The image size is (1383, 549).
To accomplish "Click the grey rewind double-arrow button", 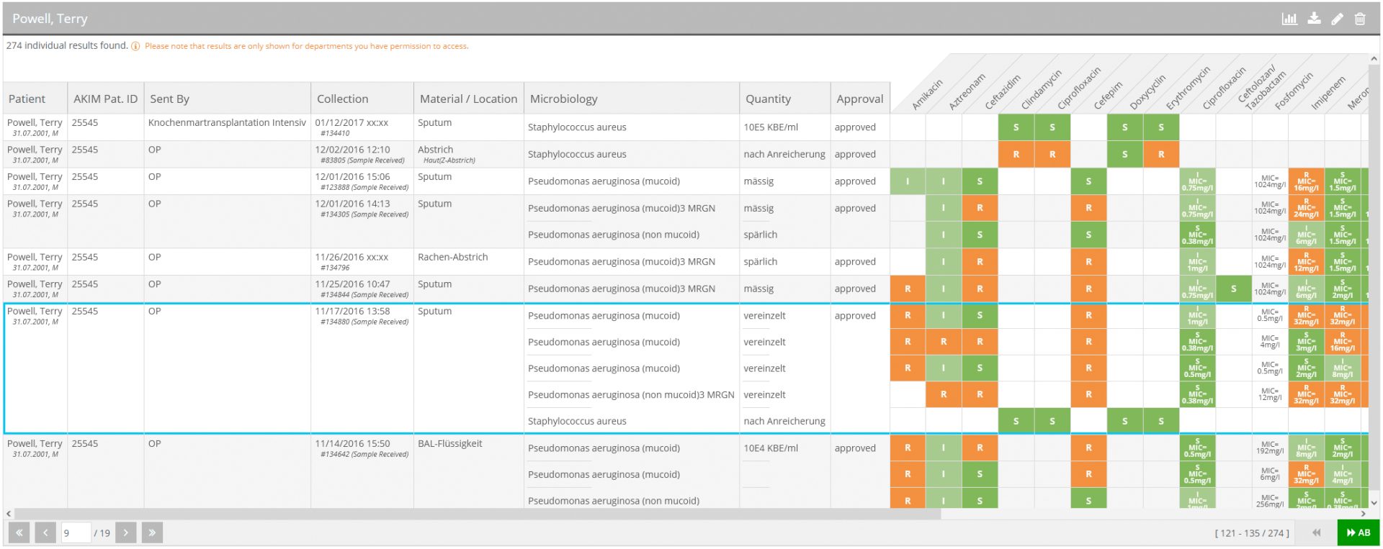I will tap(1316, 532).
